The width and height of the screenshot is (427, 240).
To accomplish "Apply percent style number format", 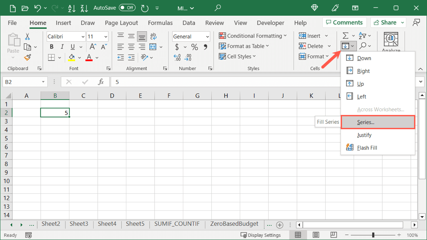I will click(x=195, y=47).
